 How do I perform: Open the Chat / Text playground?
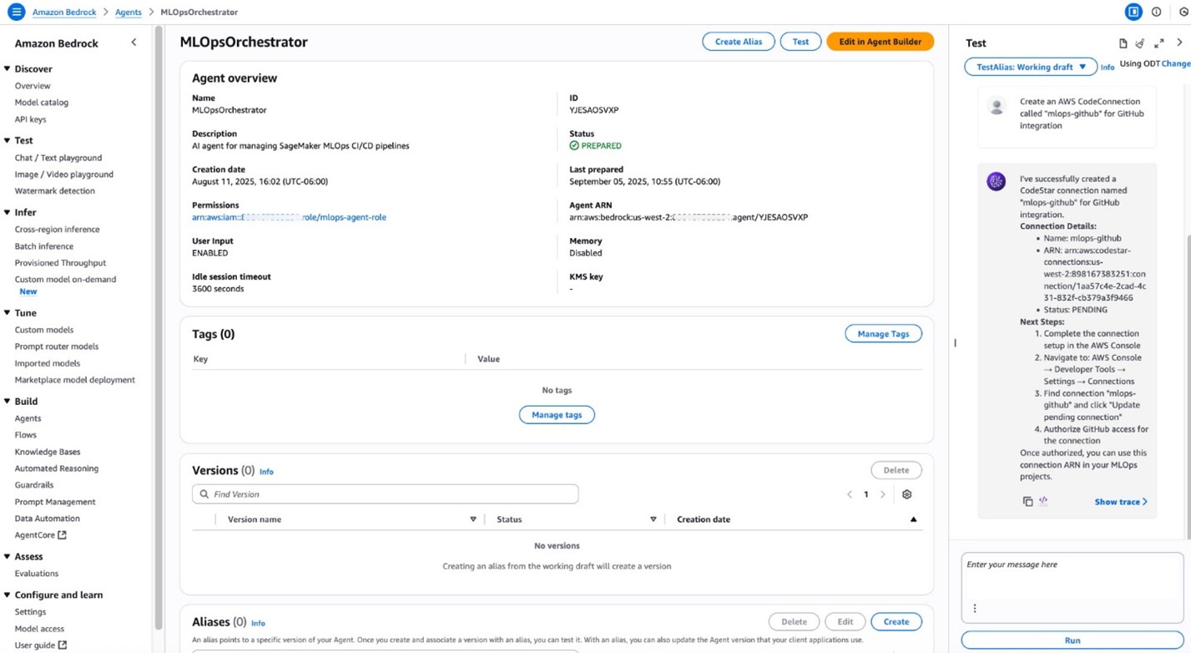point(58,157)
